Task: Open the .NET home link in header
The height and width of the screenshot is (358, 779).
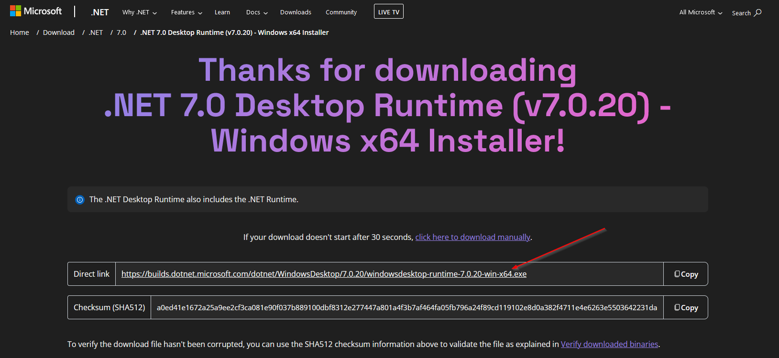Action: point(99,12)
